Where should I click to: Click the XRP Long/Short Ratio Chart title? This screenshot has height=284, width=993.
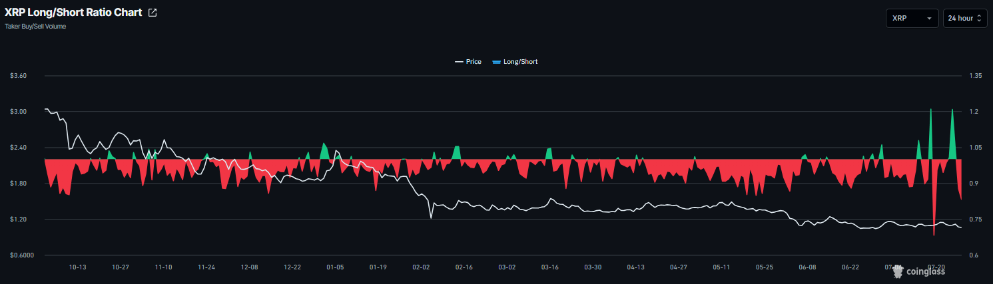[x=73, y=13]
